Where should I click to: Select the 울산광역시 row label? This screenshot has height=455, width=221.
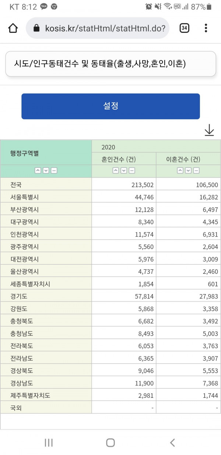pos(46,271)
